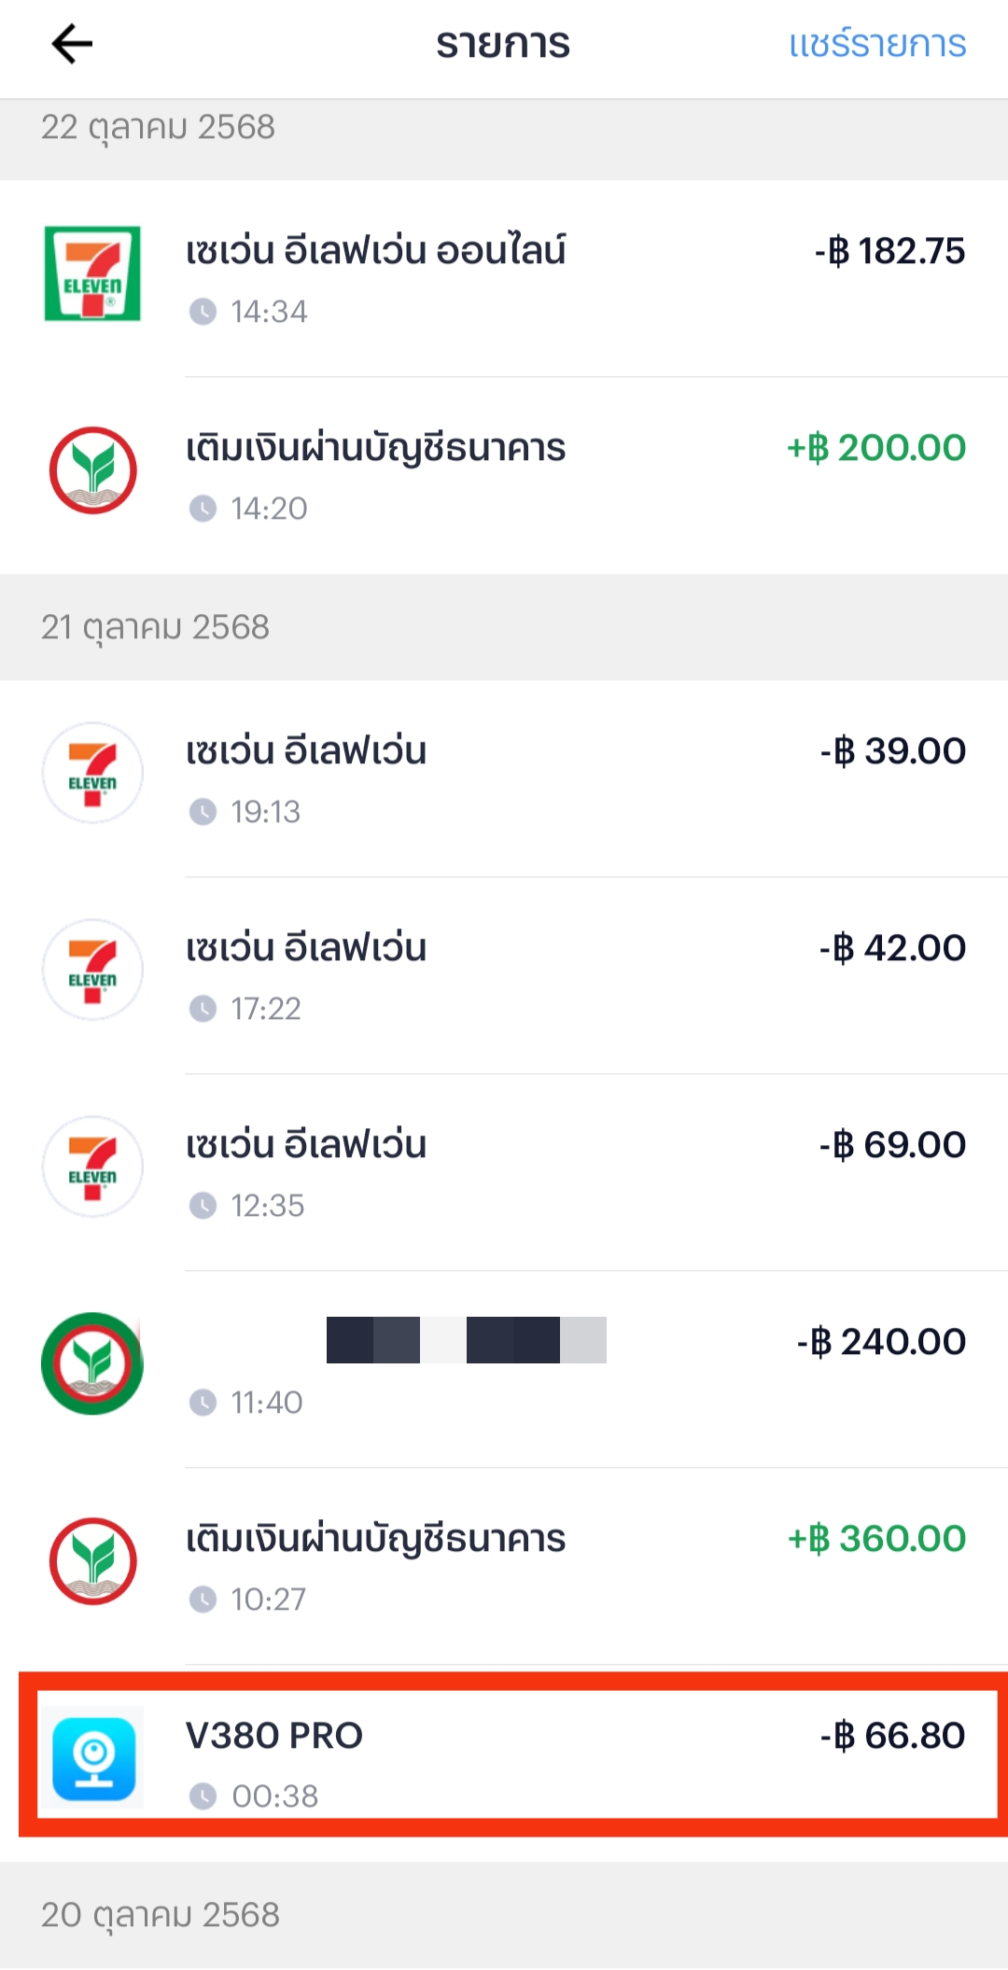Tap the แชร์รายการ share link
The width and height of the screenshot is (1008, 1970).
876,44
